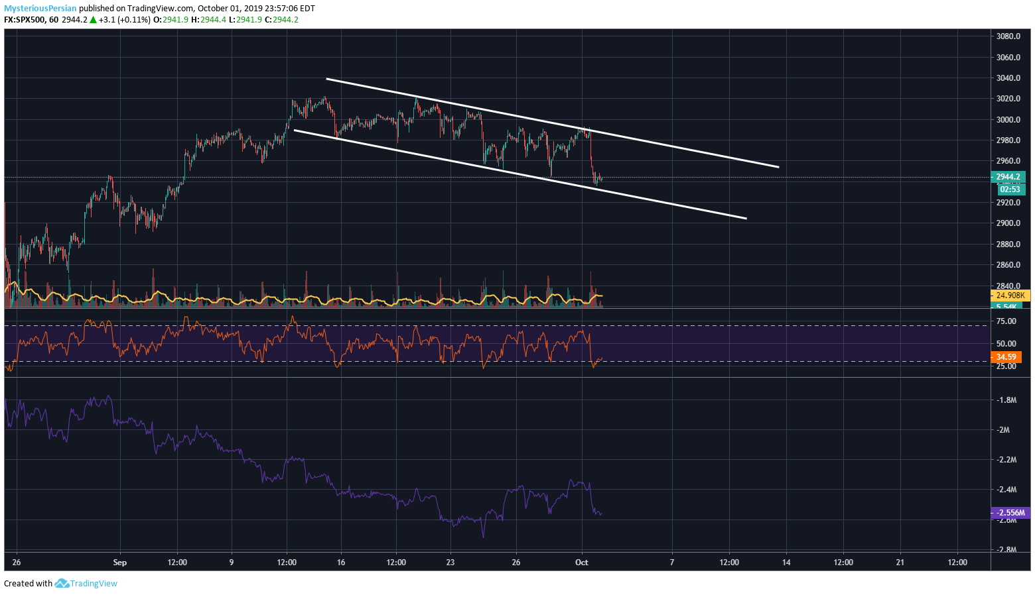Click the volume MA value 24.908K
This screenshot has height=595, width=1035.
1010,296
